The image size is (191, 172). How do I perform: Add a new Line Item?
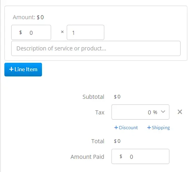pos(23,70)
